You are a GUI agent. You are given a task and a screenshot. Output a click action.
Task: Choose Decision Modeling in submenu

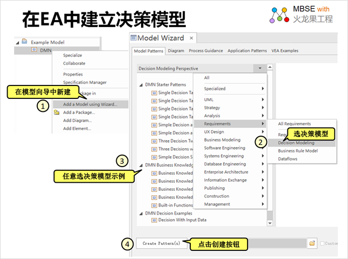click(x=302, y=143)
